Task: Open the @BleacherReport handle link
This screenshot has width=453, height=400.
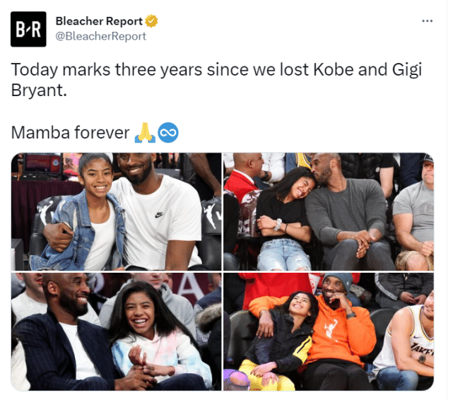Action: (x=101, y=36)
